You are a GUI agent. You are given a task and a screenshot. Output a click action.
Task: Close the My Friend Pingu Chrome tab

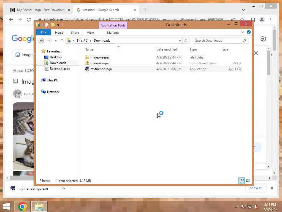69,10
